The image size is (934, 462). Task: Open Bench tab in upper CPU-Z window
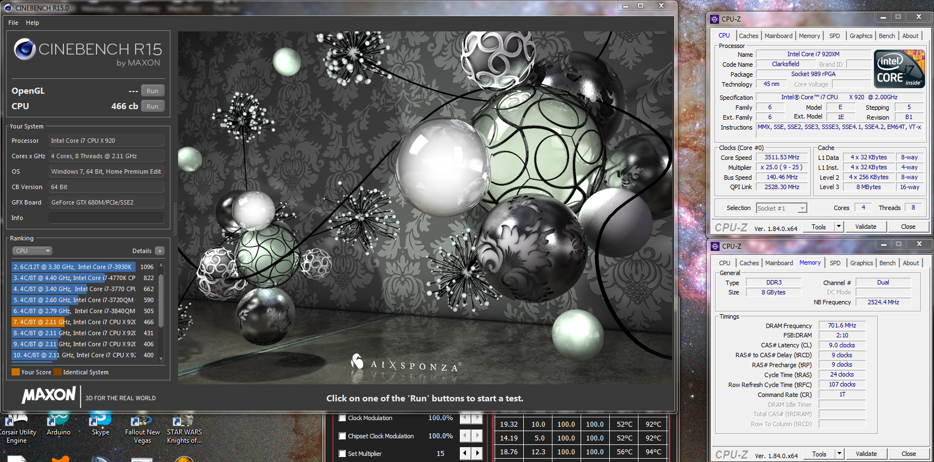pyautogui.click(x=887, y=36)
